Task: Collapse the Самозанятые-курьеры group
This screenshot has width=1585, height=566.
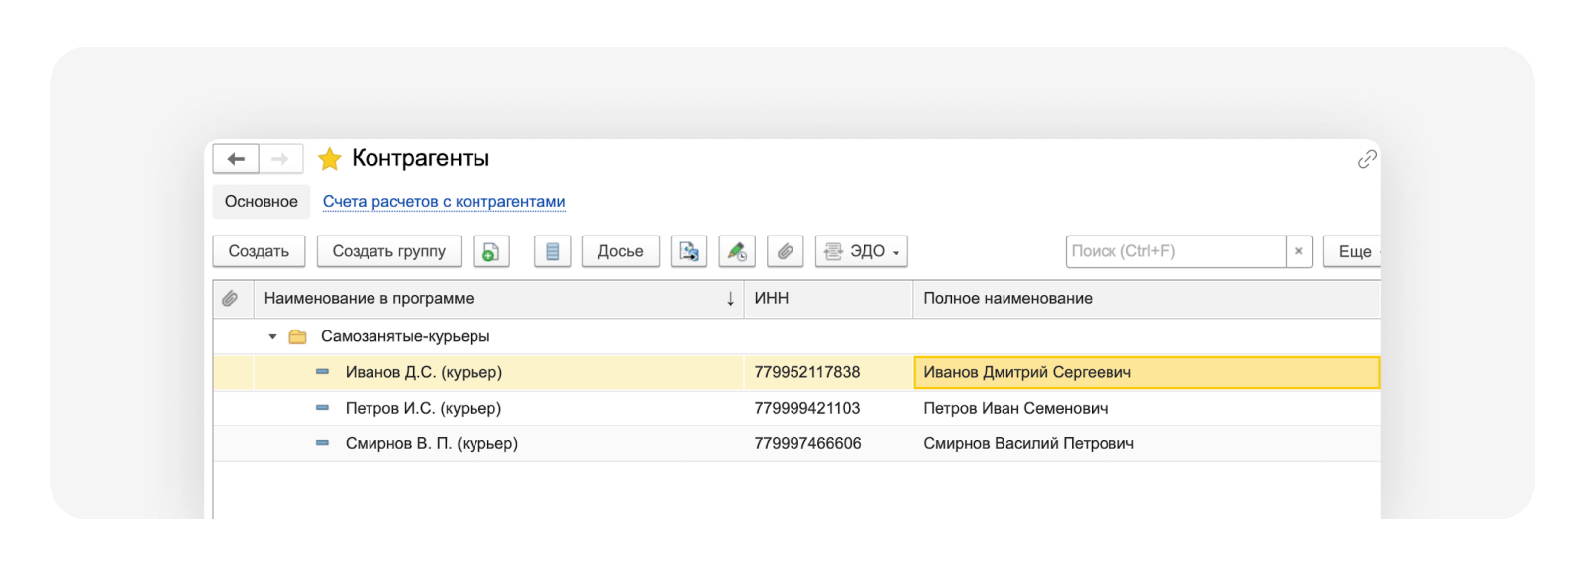Action: (272, 337)
